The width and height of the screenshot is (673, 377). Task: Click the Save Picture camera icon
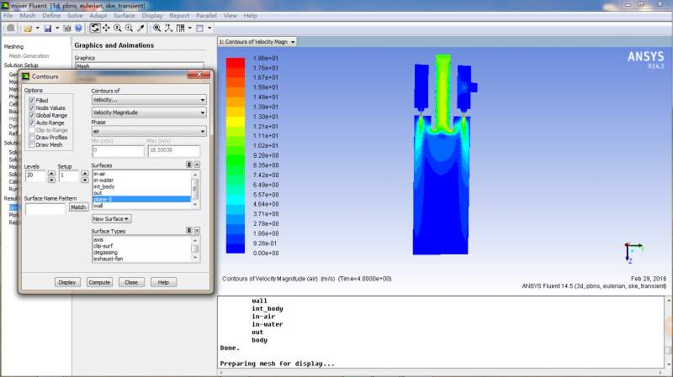[67, 29]
